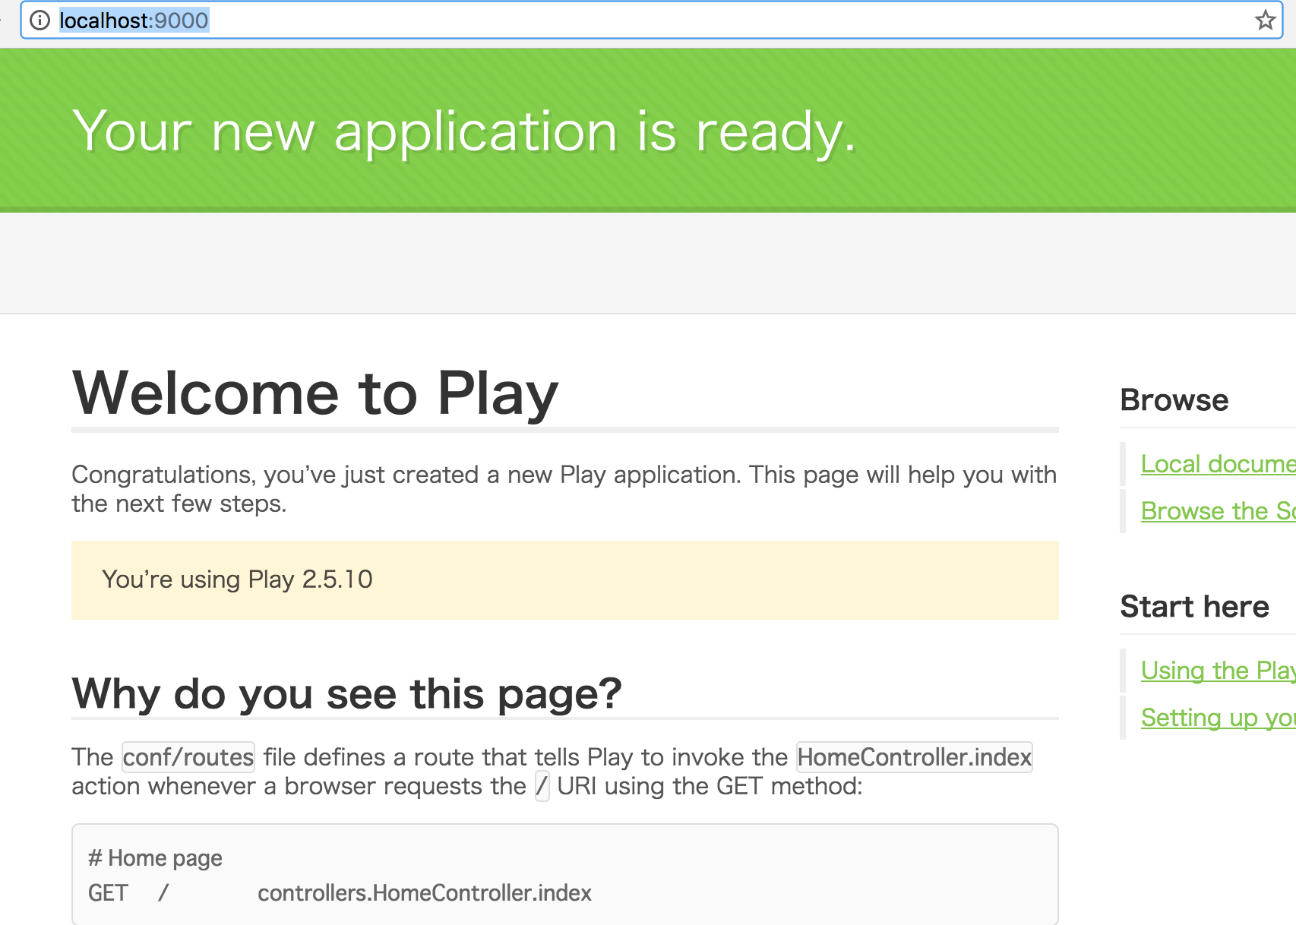Click the 'Why do you see this page?' heading

pyautogui.click(x=346, y=693)
